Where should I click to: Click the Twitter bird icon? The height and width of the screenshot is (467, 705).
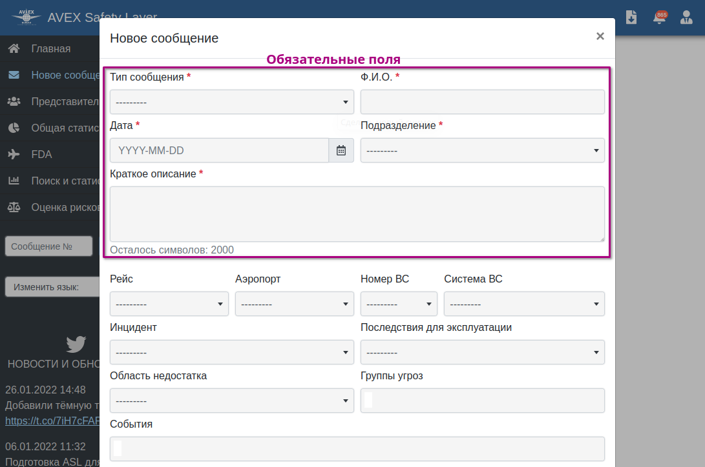(76, 344)
